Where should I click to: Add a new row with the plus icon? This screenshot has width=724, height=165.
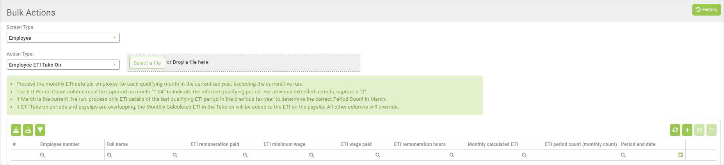pos(687,130)
